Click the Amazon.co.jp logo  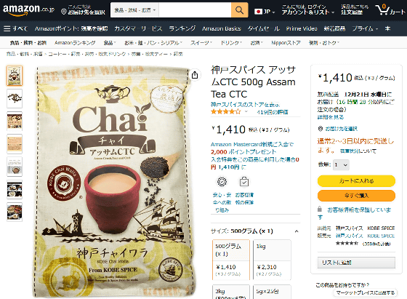coord(28,9)
